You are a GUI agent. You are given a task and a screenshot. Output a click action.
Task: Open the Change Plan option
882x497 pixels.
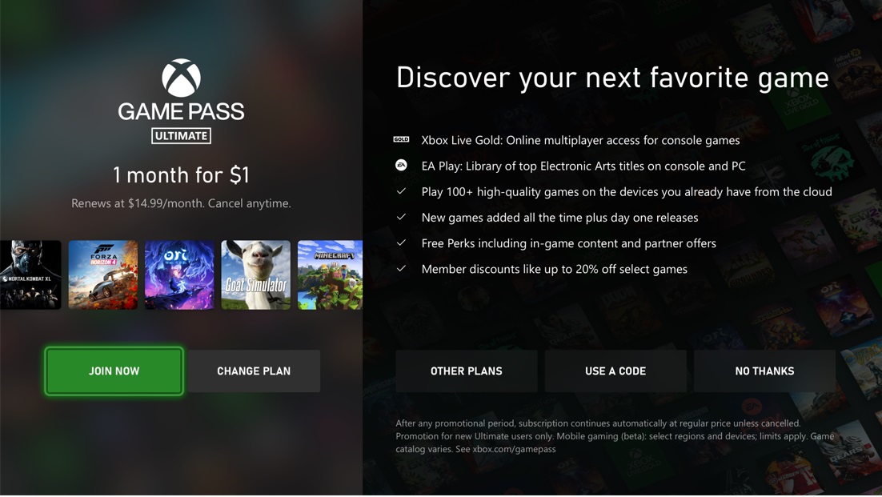coord(254,371)
